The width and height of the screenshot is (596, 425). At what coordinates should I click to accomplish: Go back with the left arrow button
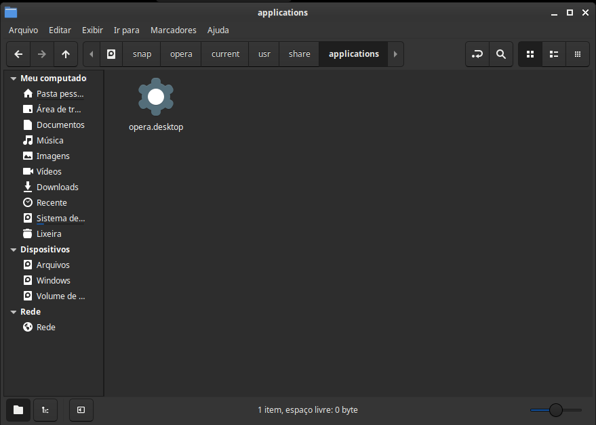[18, 54]
